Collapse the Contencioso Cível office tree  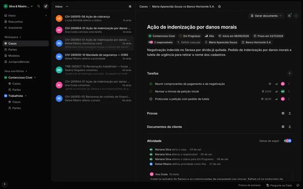click(35, 78)
